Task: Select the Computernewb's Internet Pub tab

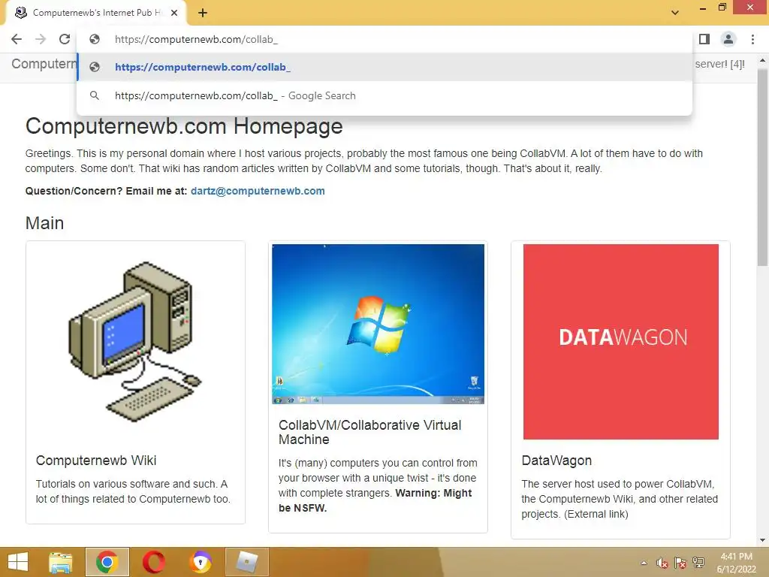Action: pos(96,13)
